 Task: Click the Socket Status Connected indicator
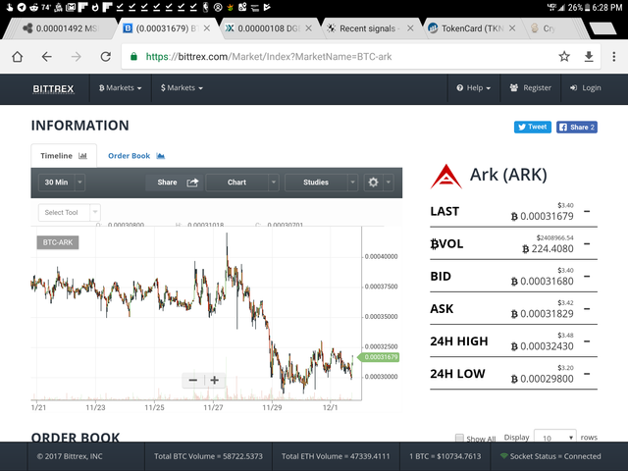point(550,456)
